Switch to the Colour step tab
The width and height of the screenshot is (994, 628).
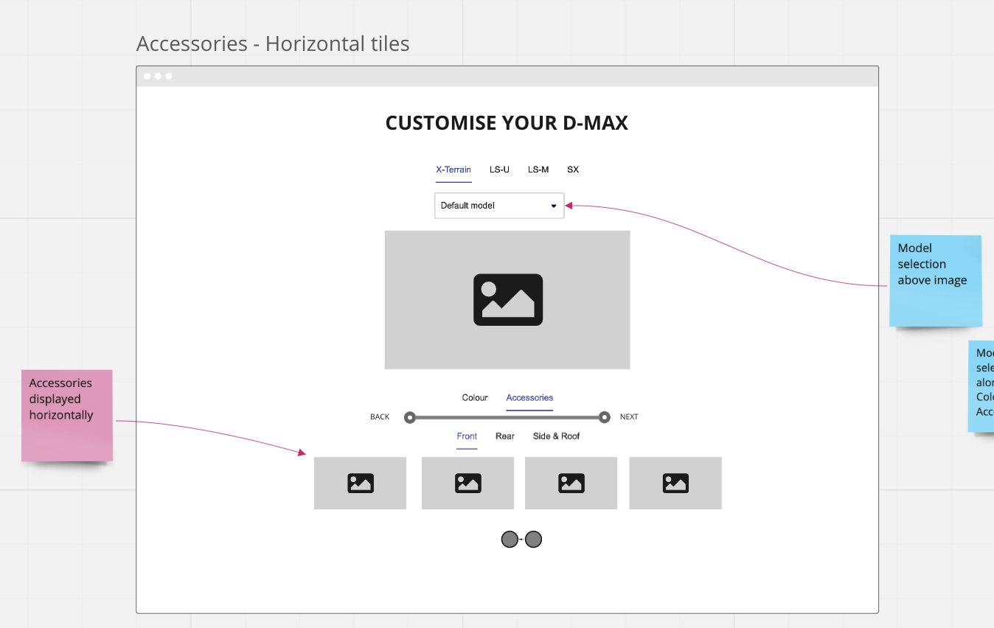click(475, 398)
